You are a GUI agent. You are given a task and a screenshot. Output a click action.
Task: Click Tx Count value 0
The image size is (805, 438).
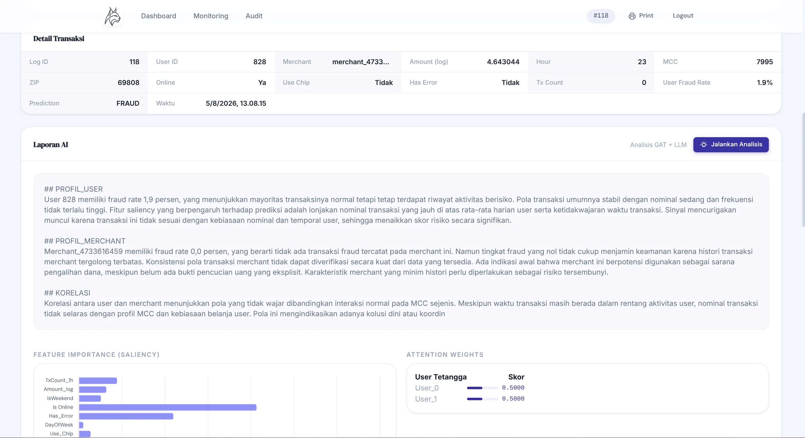(x=644, y=82)
